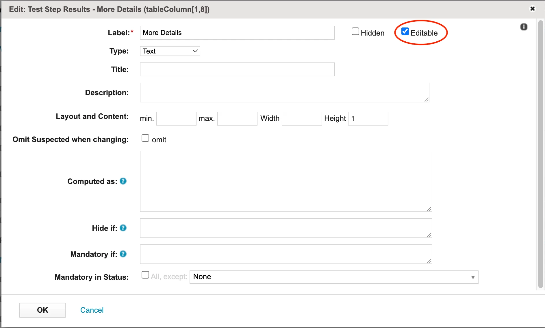Click the dialog title text

click(x=109, y=9)
